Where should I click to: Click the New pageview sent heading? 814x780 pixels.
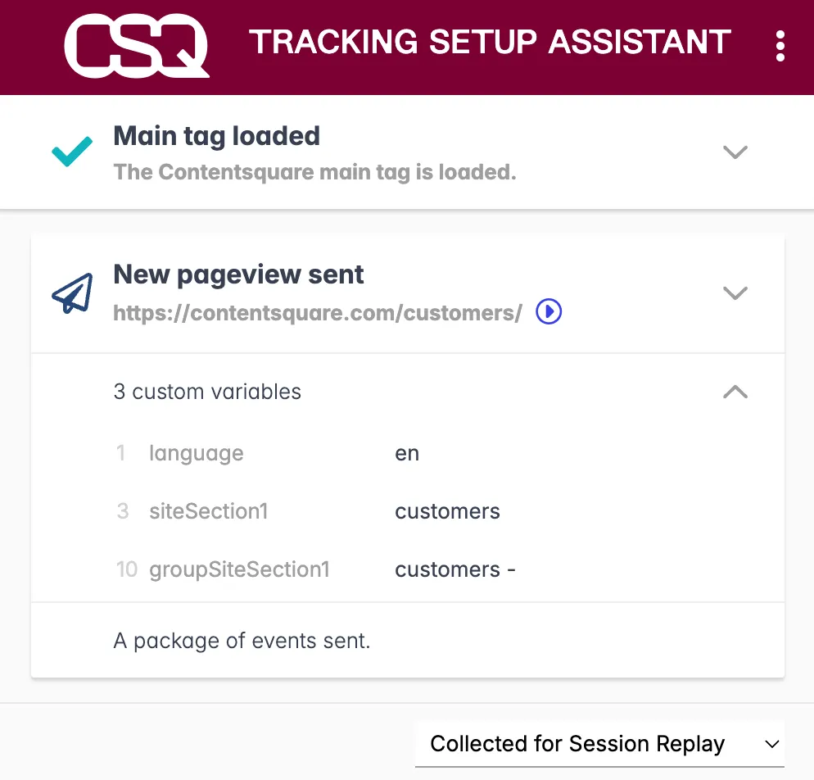(238, 274)
